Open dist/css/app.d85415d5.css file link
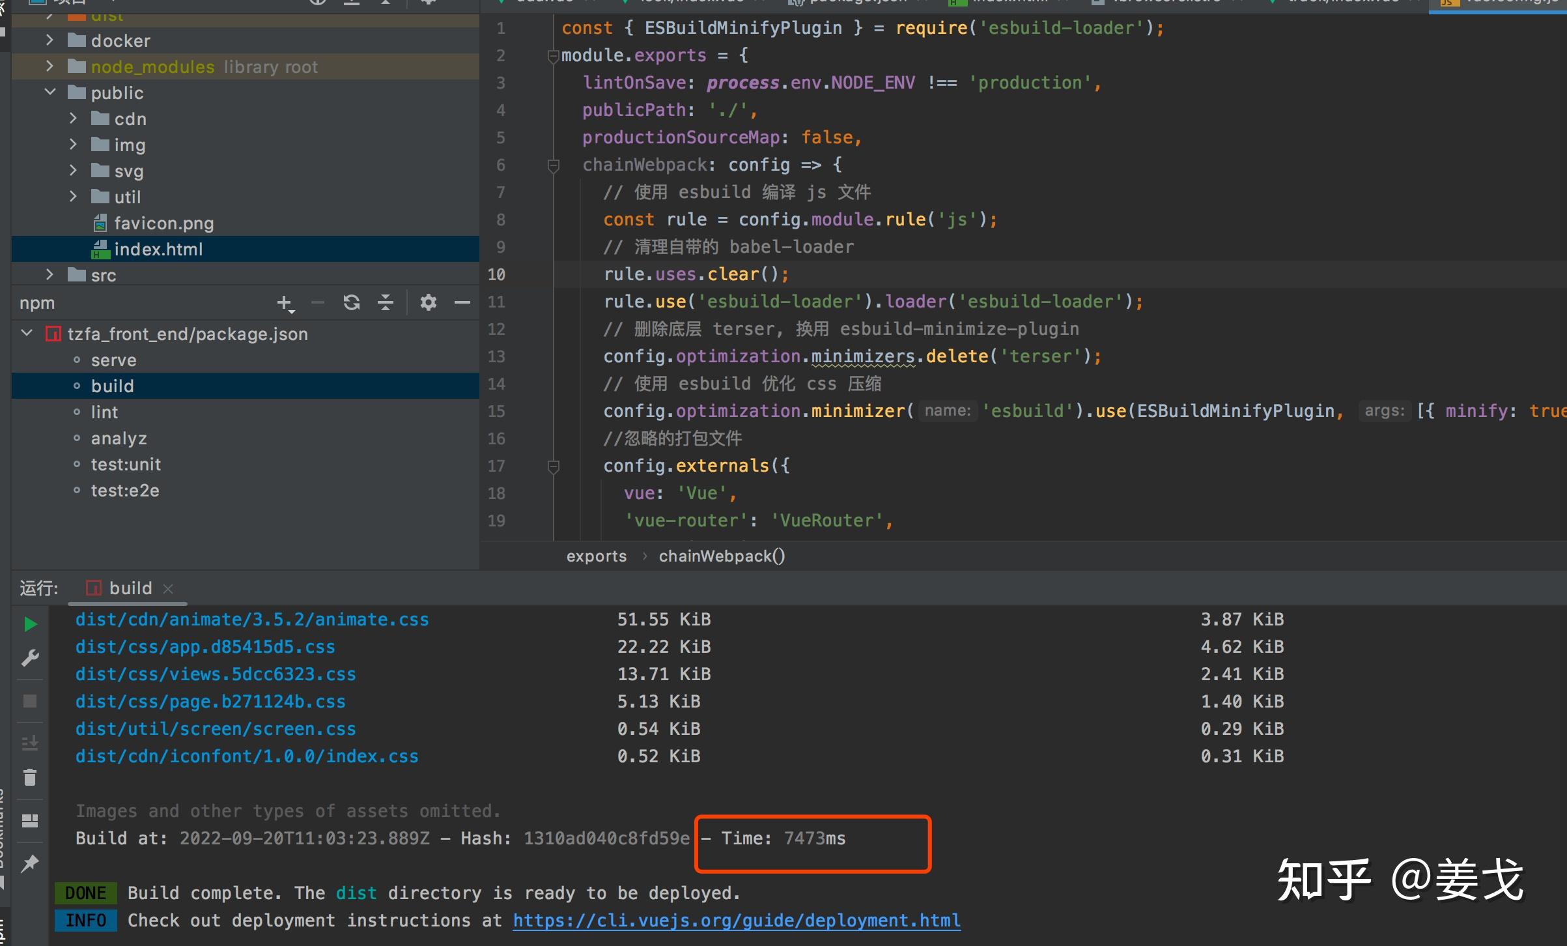 tap(205, 647)
